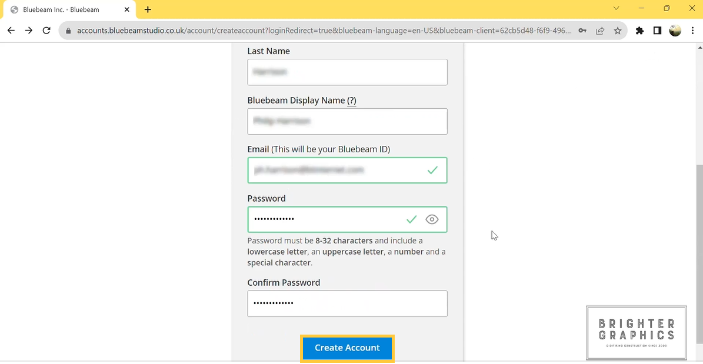This screenshot has height=364, width=703.
Task: Click the share page icon
Action: [x=600, y=31]
